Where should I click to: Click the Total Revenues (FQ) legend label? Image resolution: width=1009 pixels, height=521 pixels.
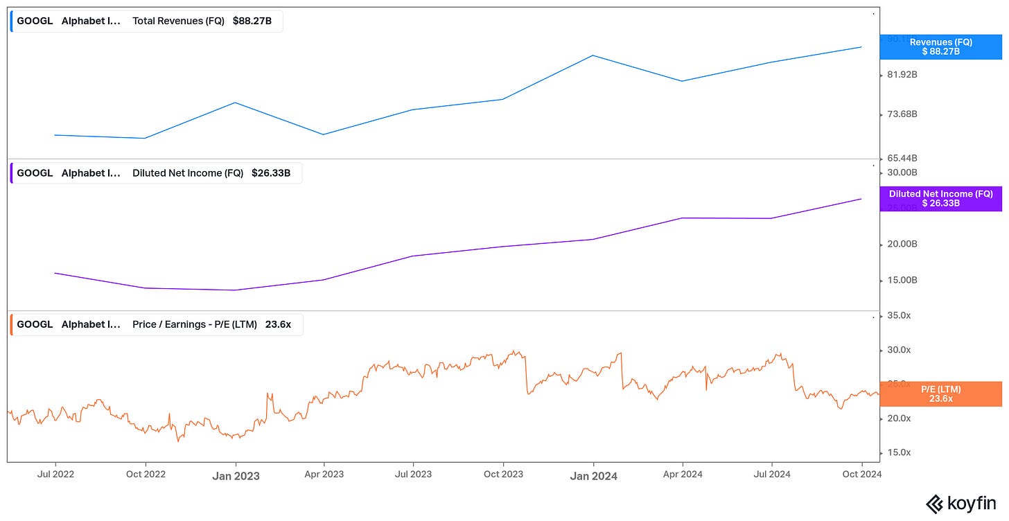[x=178, y=21]
